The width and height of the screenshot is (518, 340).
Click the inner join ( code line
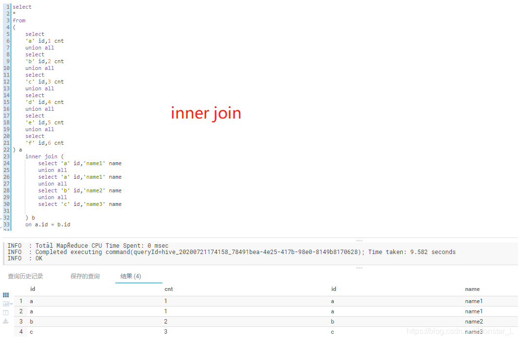[45, 157]
